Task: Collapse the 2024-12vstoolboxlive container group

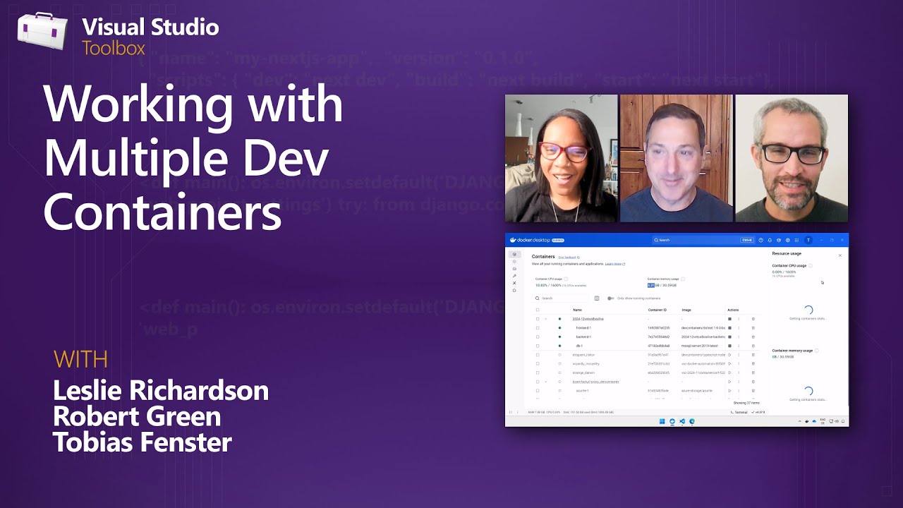Action: click(546, 319)
